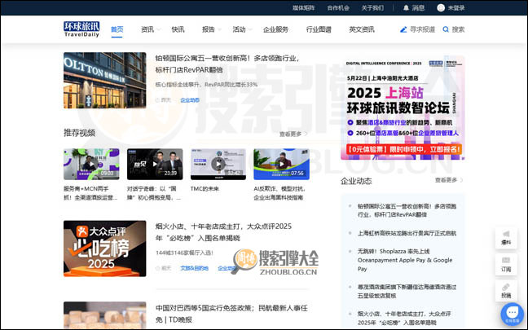Open the 企业服务 nav item
The image size is (528, 330).
(x=275, y=29)
